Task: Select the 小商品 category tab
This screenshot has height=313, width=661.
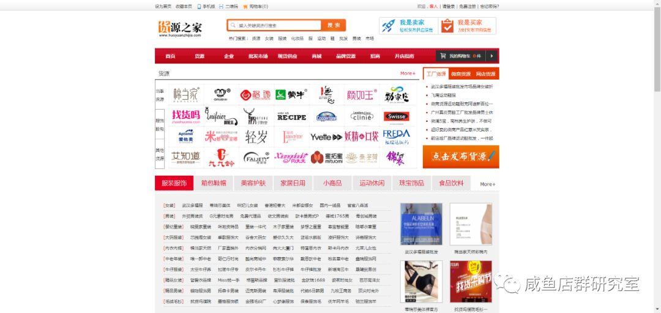Action: pyautogui.click(x=332, y=183)
